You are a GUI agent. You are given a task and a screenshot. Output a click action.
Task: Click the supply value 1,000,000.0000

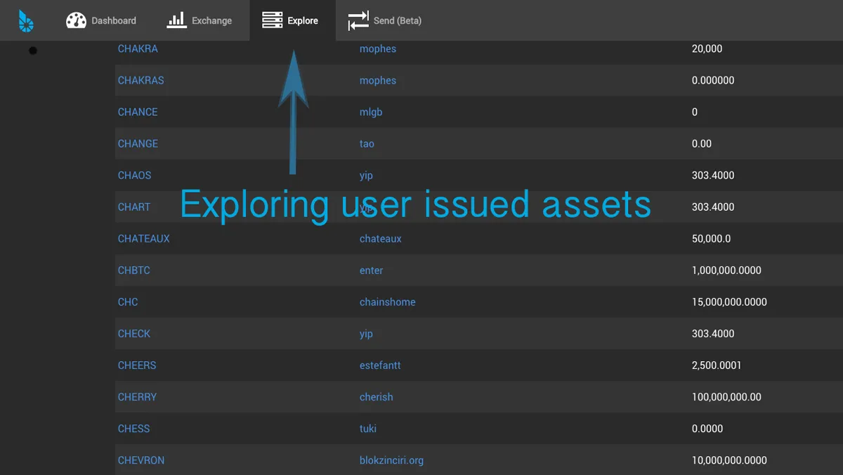pyautogui.click(x=726, y=270)
